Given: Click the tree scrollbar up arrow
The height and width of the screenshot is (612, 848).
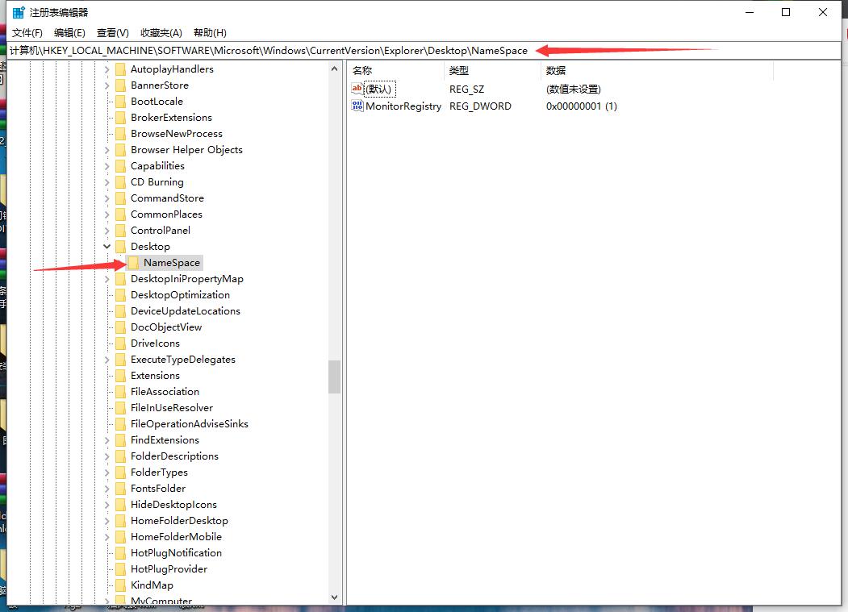Looking at the screenshot, I should (x=334, y=69).
